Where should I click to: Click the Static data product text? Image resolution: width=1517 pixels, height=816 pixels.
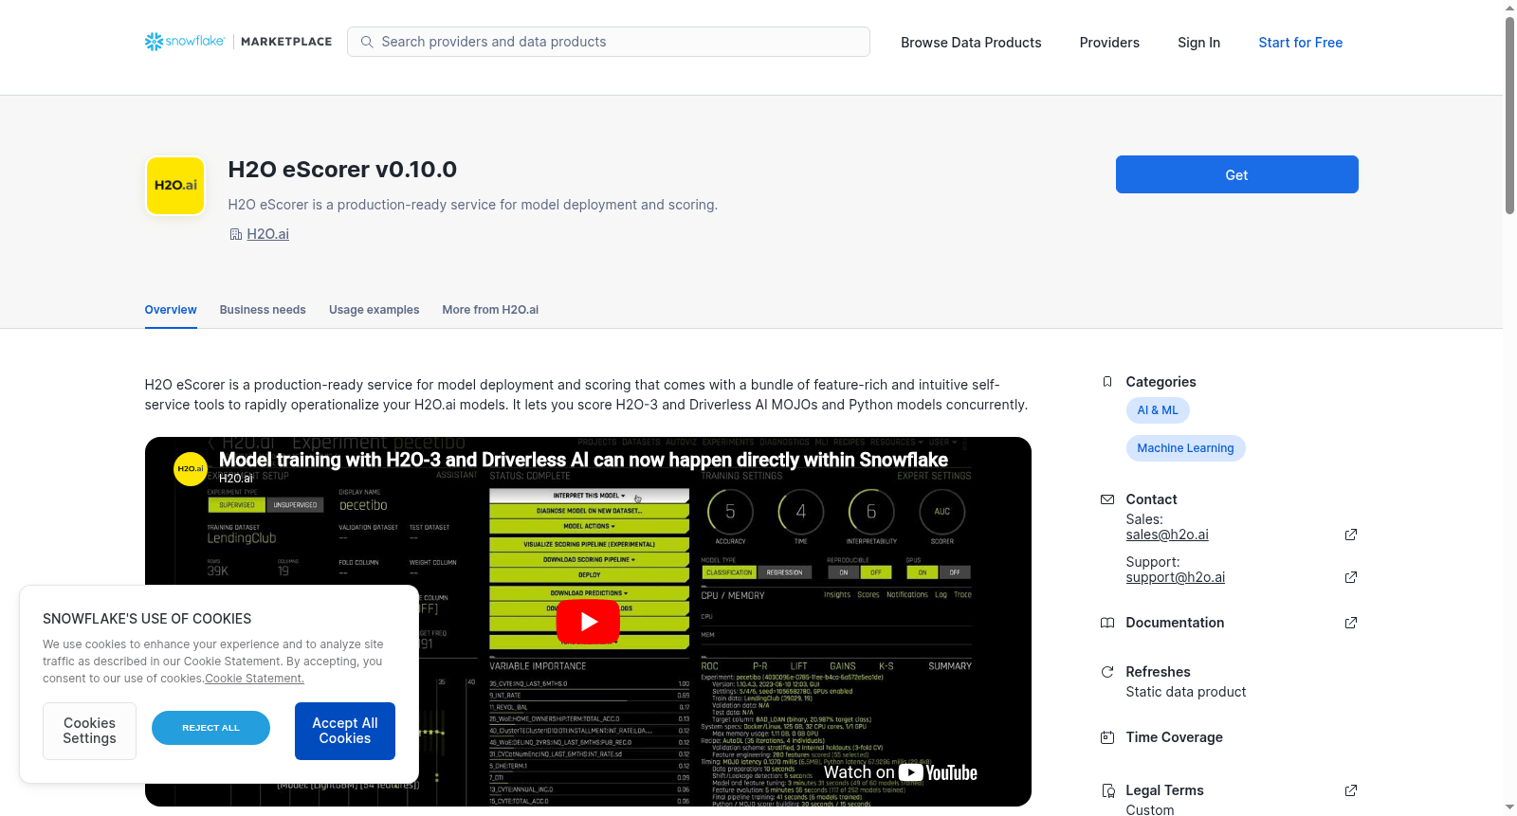(x=1185, y=692)
